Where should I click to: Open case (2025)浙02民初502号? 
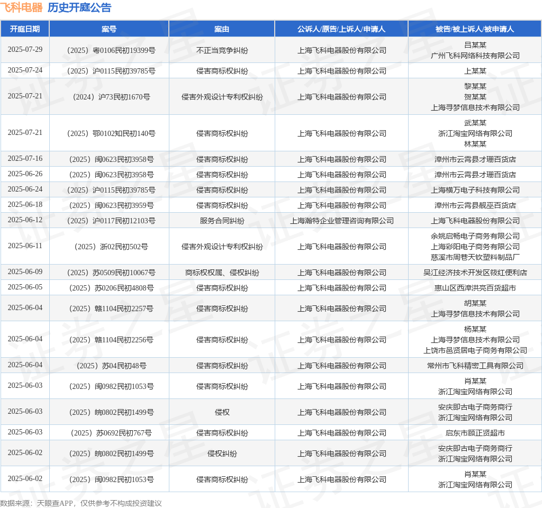[109, 247]
